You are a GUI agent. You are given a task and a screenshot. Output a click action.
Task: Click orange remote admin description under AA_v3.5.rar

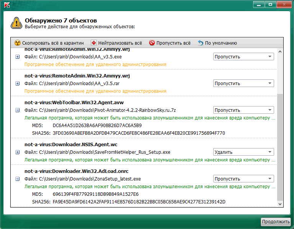click(x=95, y=91)
